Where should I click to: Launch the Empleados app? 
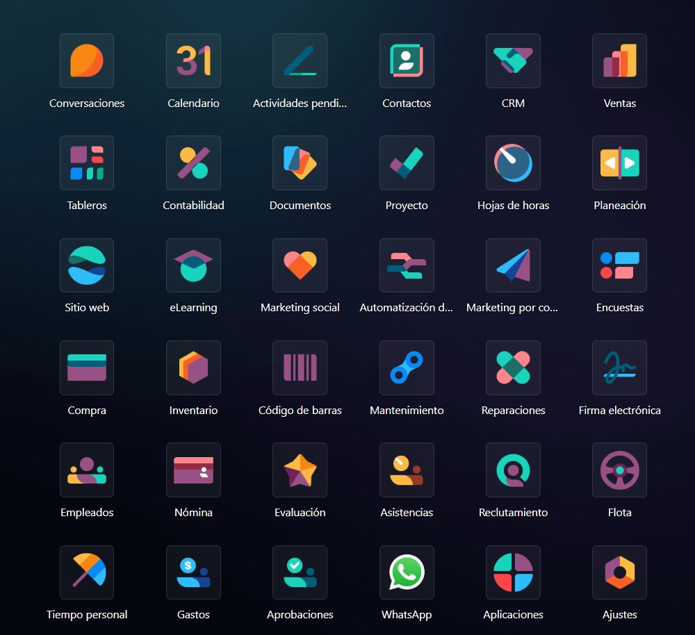[86, 470]
